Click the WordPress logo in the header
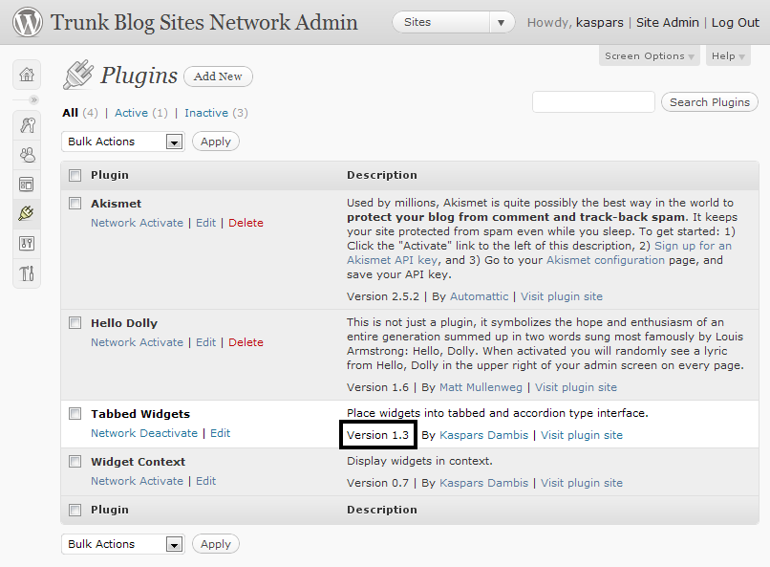 (x=27, y=21)
